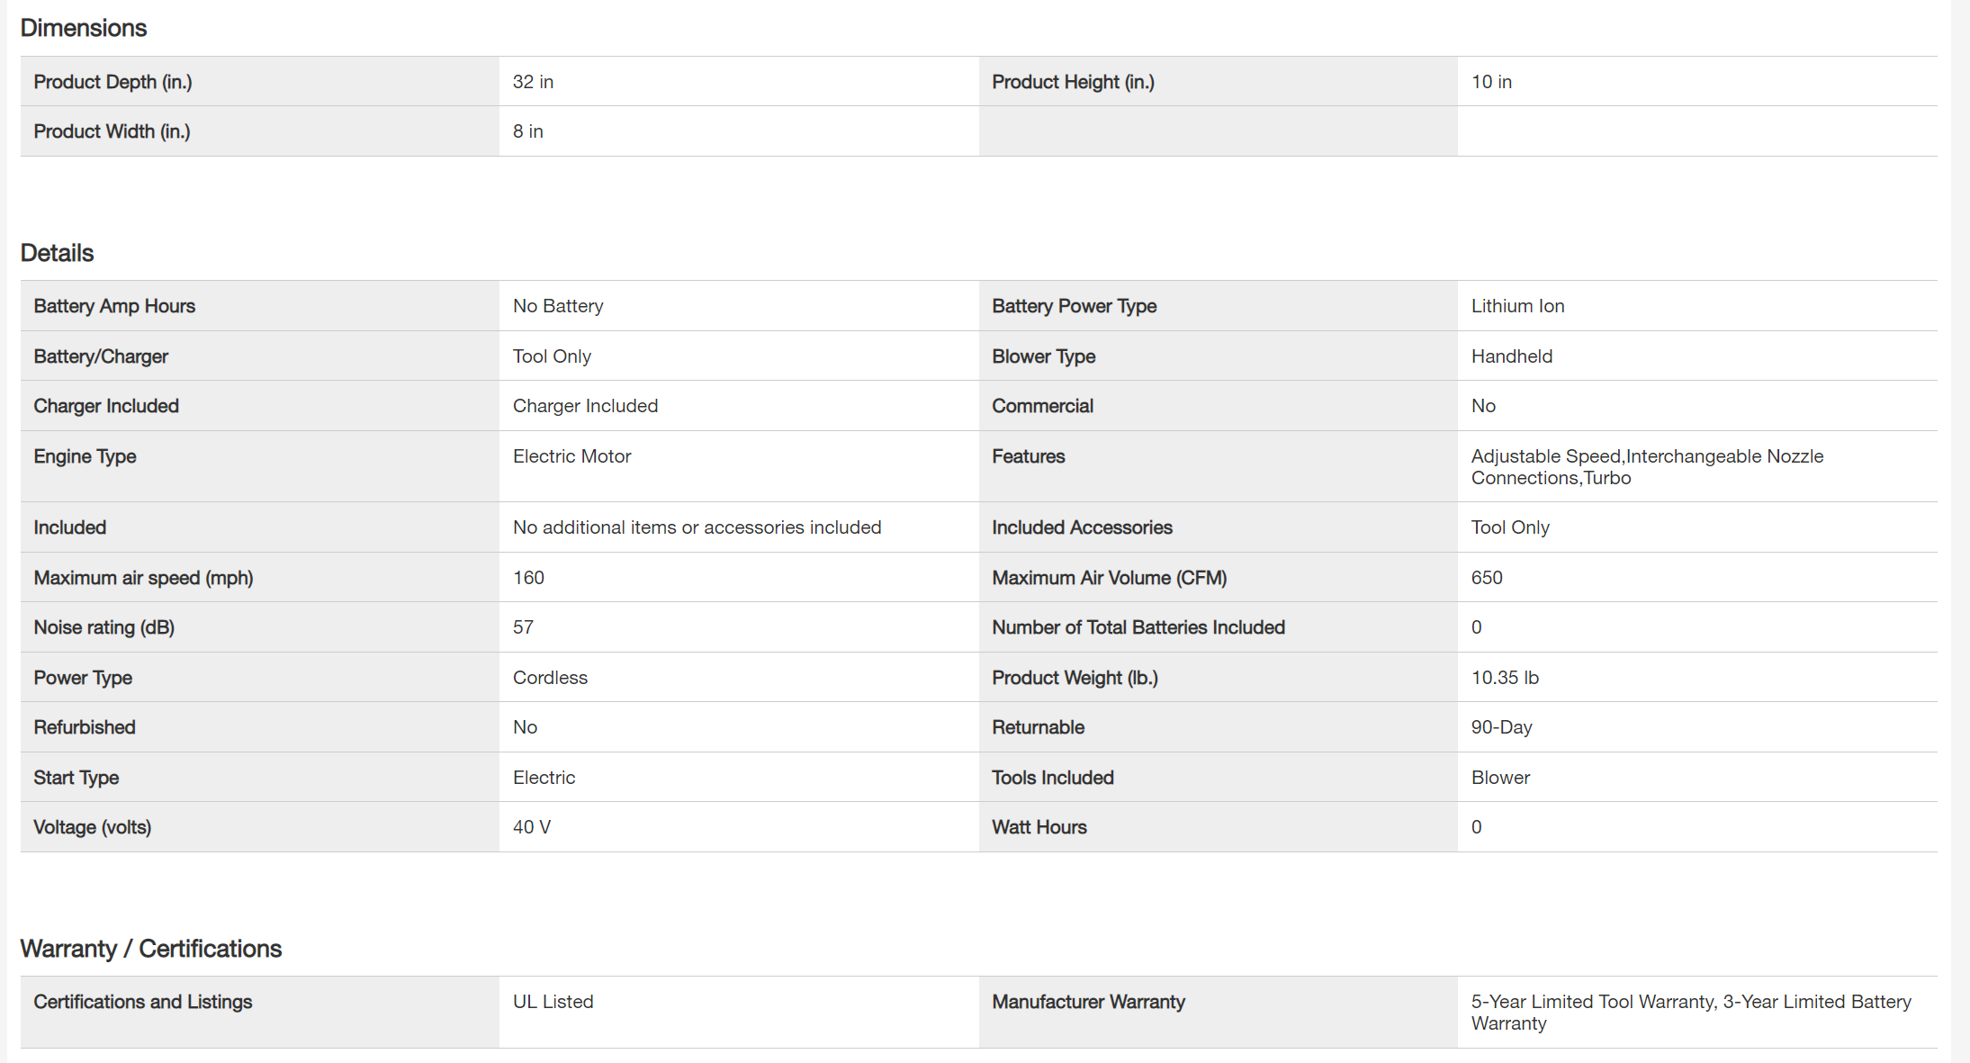Click the Warranty / Certifications heading

click(x=150, y=949)
